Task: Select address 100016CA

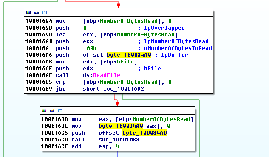Action: click(54, 140)
